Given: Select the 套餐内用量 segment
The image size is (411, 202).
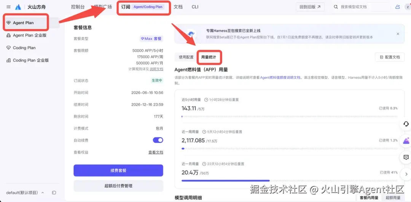Looking at the screenshot, I should pyautogui.click(x=369, y=198).
